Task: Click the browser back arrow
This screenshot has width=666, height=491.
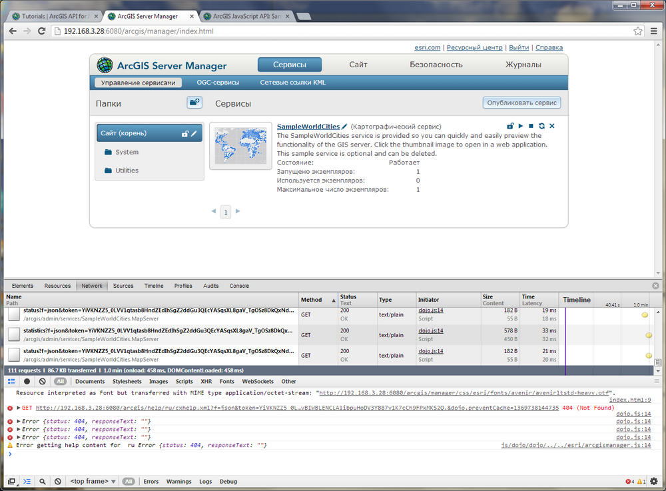Action: [13, 31]
